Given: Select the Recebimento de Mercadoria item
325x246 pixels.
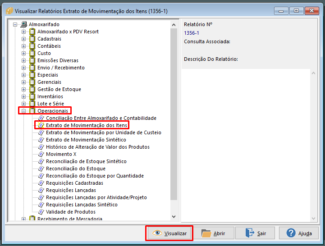Looking at the screenshot, I should 70,219.
